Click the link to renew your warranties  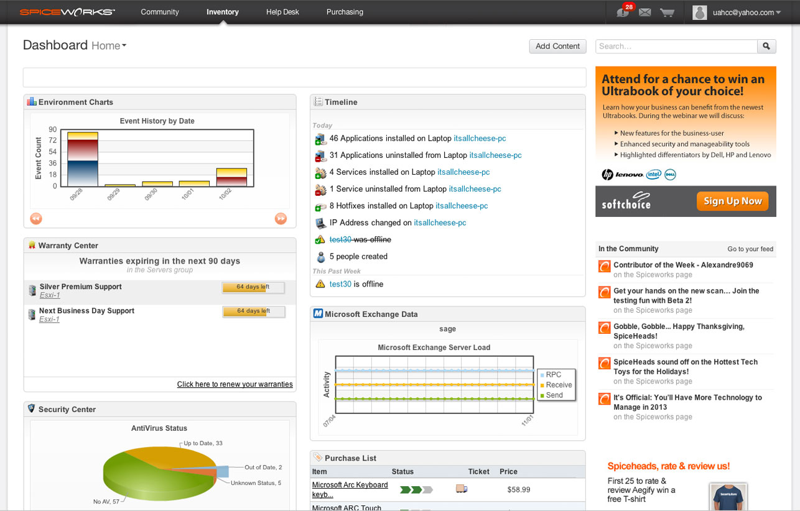[235, 384]
